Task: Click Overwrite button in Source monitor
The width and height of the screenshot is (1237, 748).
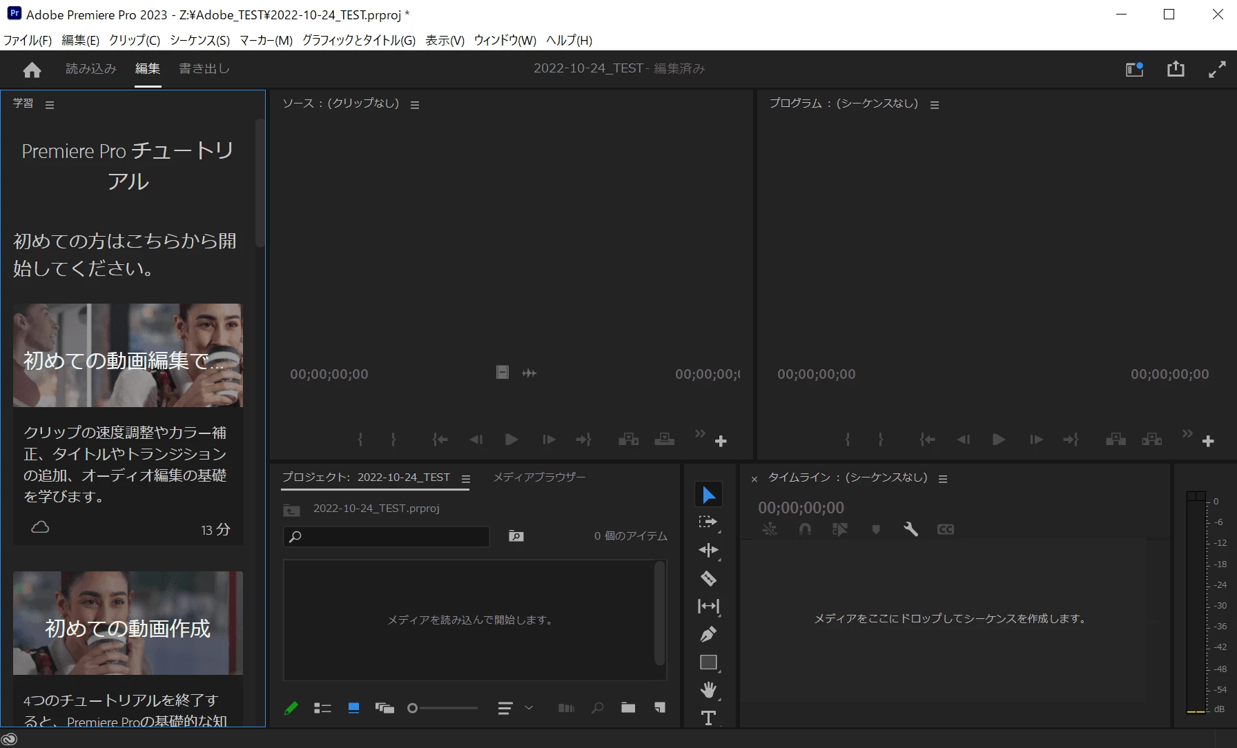Action: pyautogui.click(x=664, y=440)
